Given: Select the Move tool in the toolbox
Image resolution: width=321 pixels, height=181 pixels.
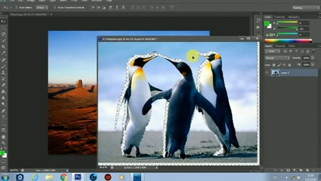Looking at the screenshot, I should [4, 21].
